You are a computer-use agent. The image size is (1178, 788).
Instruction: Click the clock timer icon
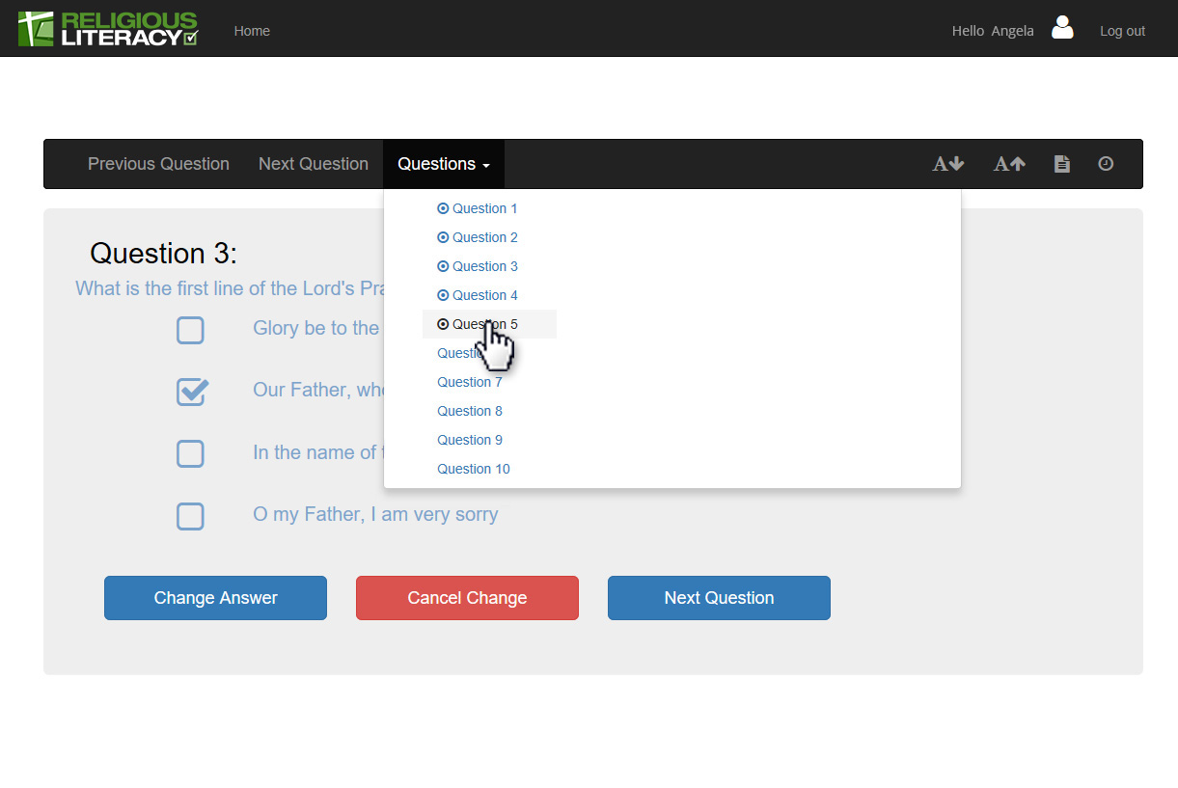pos(1106,164)
